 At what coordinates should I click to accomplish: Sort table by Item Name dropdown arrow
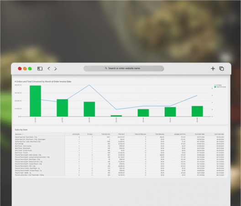point(23,134)
